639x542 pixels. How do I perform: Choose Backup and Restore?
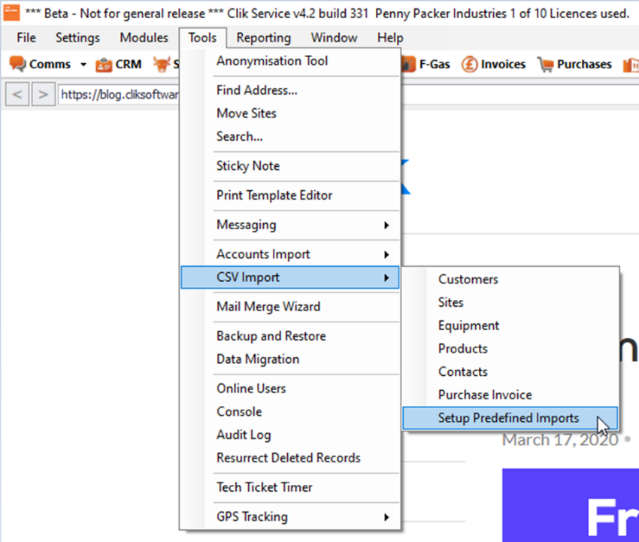point(271,336)
